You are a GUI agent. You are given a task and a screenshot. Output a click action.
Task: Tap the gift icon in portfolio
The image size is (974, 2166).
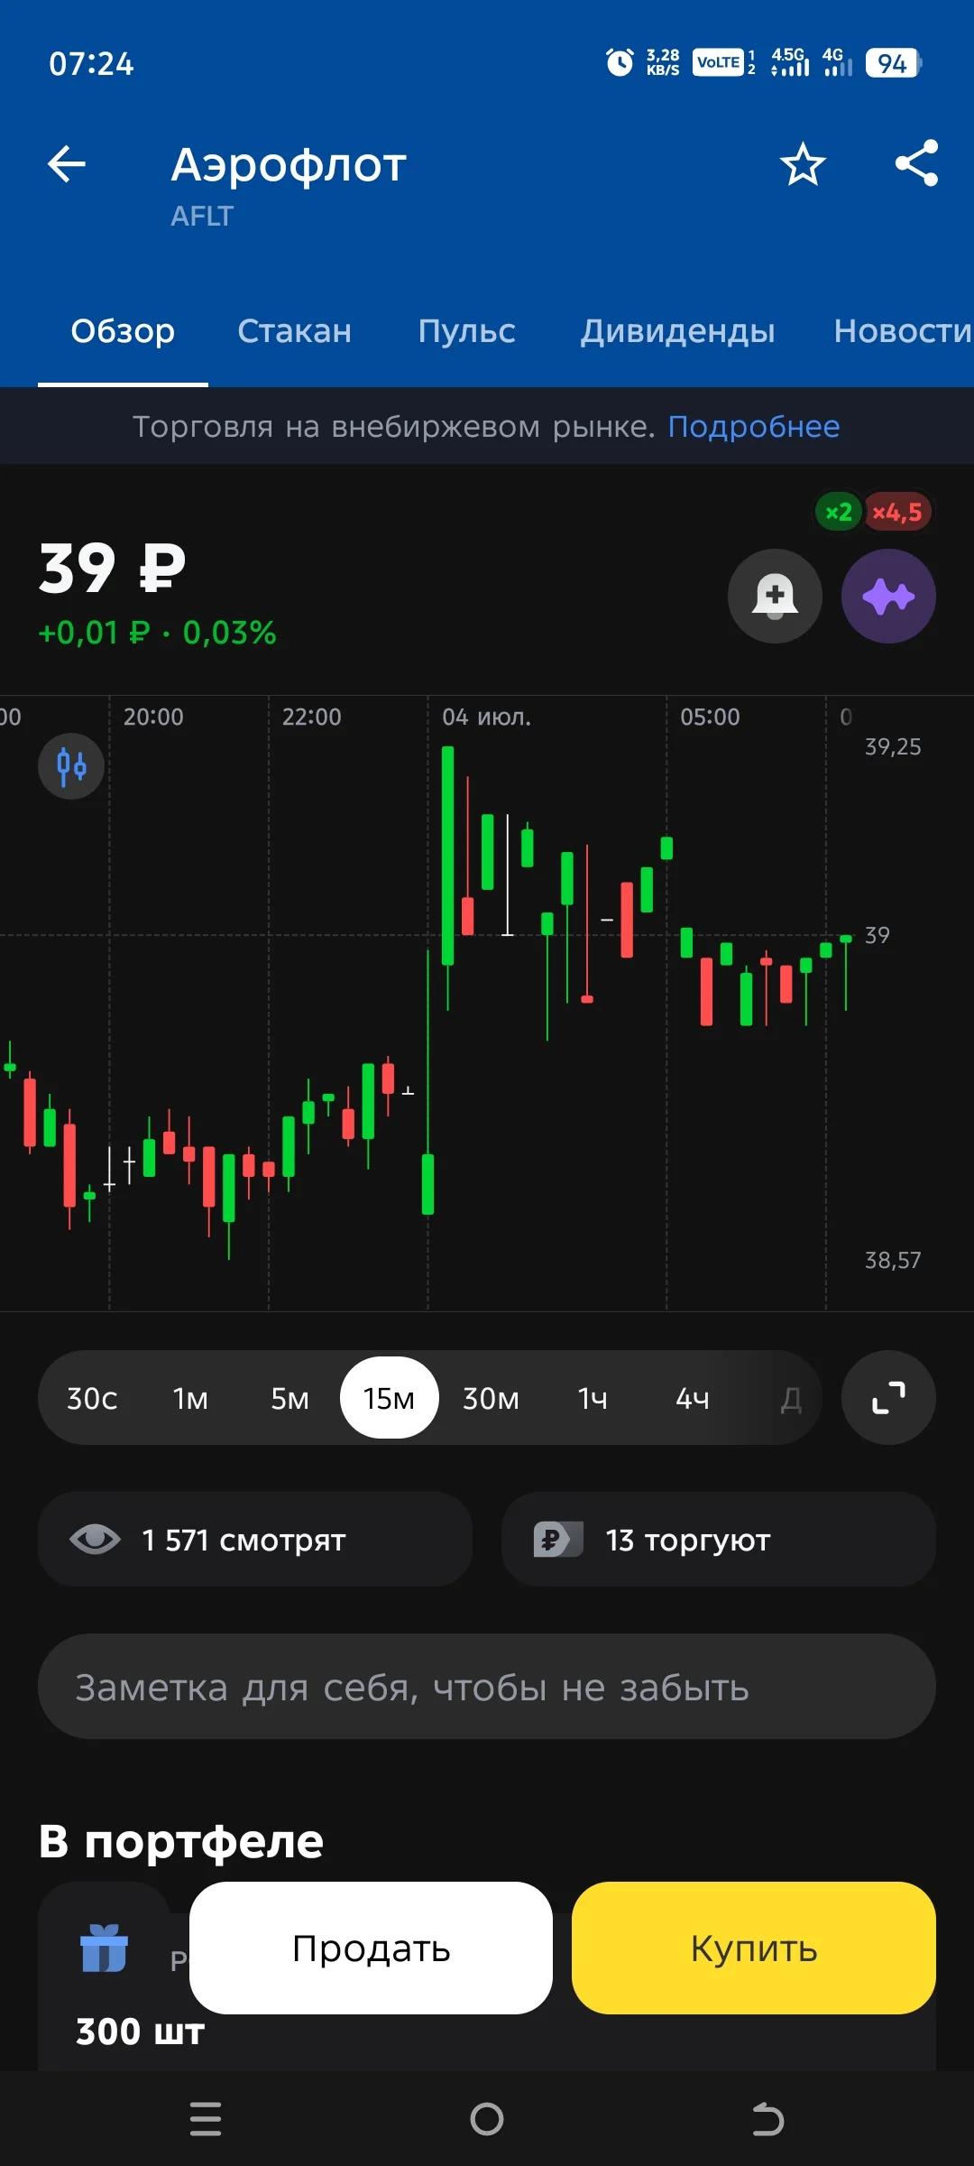[x=104, y=1948]
